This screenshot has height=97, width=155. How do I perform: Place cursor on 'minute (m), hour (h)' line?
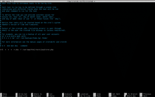click(x=27, y=17)
